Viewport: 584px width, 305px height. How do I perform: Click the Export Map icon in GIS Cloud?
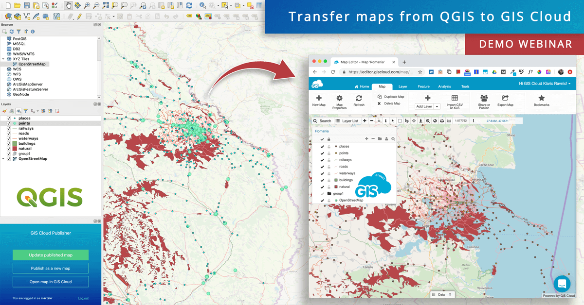pos(505,99)
